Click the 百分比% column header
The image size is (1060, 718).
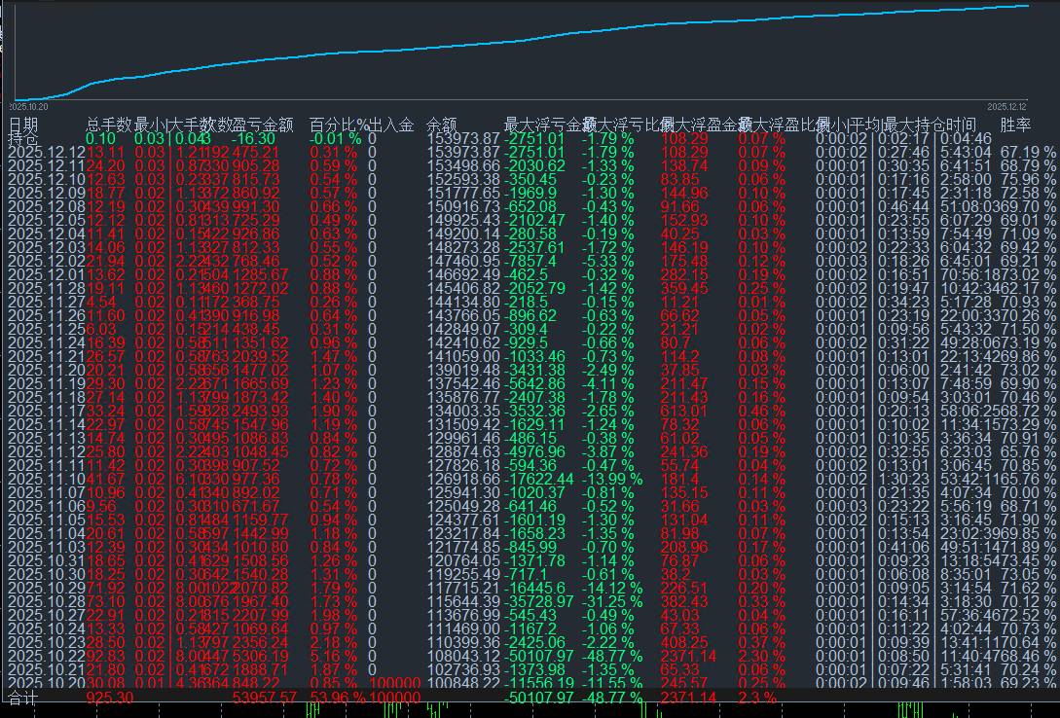[x=339, y=125]
